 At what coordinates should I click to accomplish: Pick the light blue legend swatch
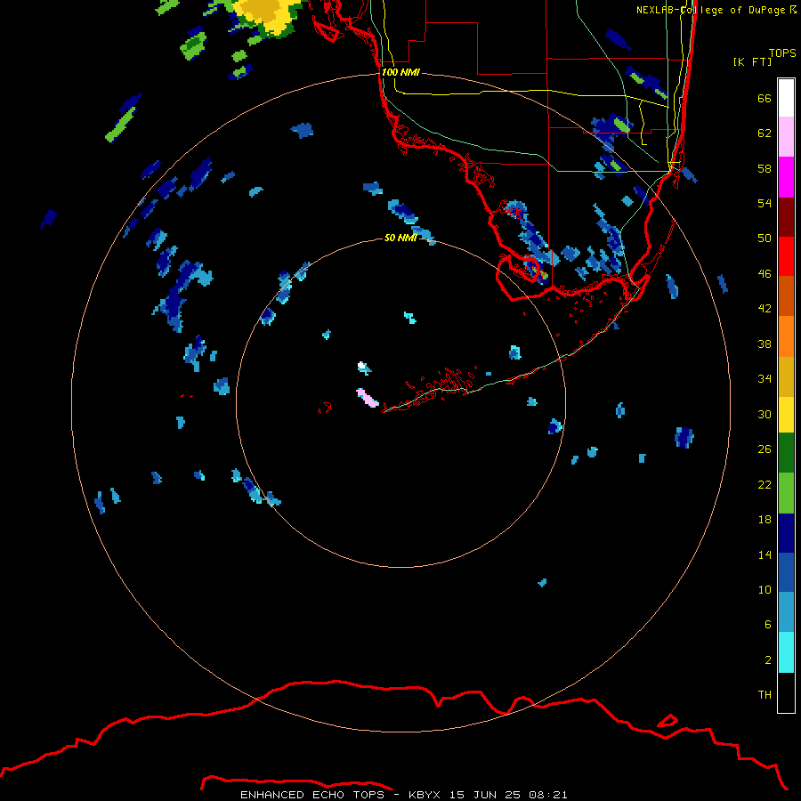click(x=786, y=612)
